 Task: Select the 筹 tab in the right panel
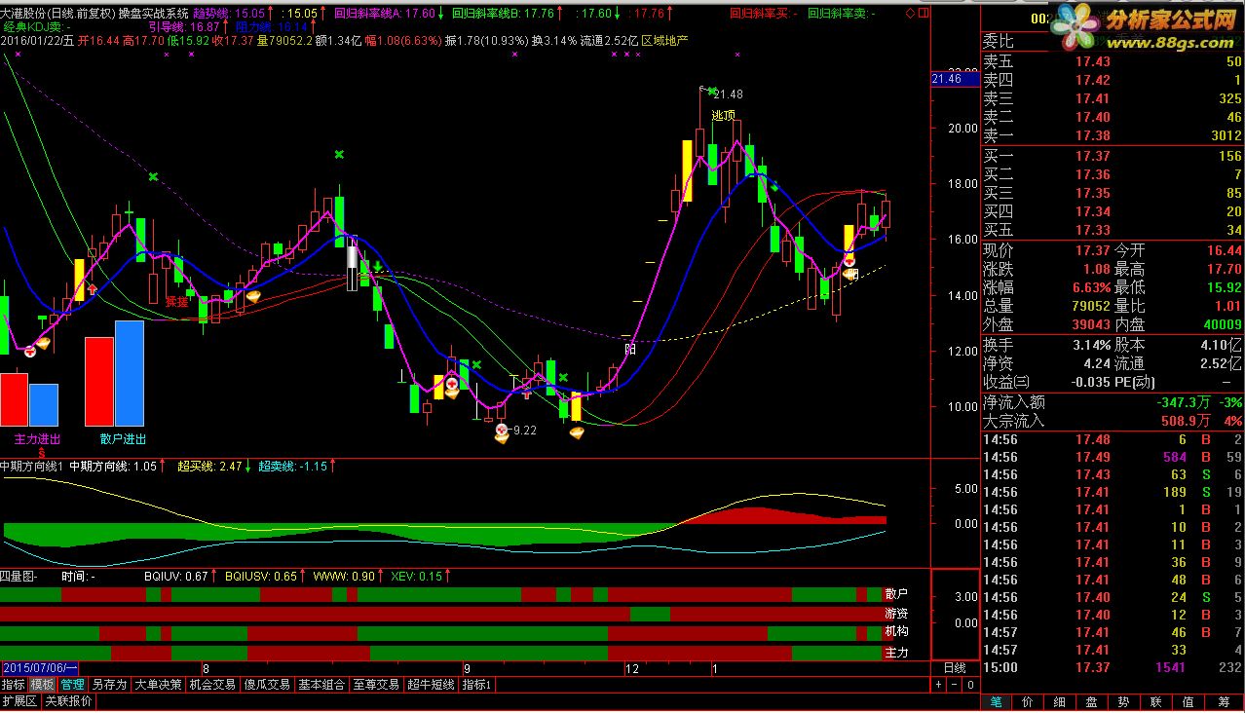tap(1223, 701)
